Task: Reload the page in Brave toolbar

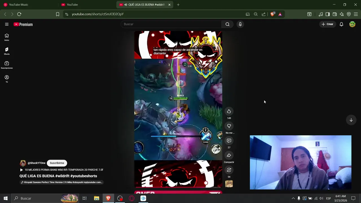Action: click(19, 14)
